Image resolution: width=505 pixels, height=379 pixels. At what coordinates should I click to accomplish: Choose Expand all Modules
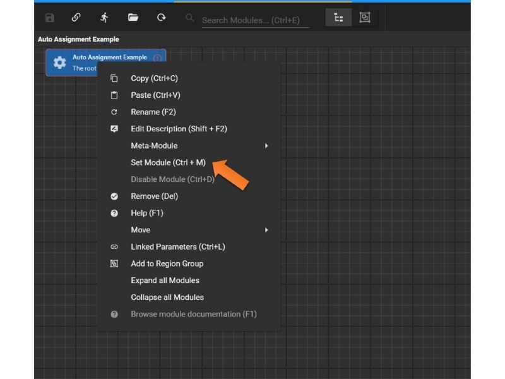pos(189,280)
